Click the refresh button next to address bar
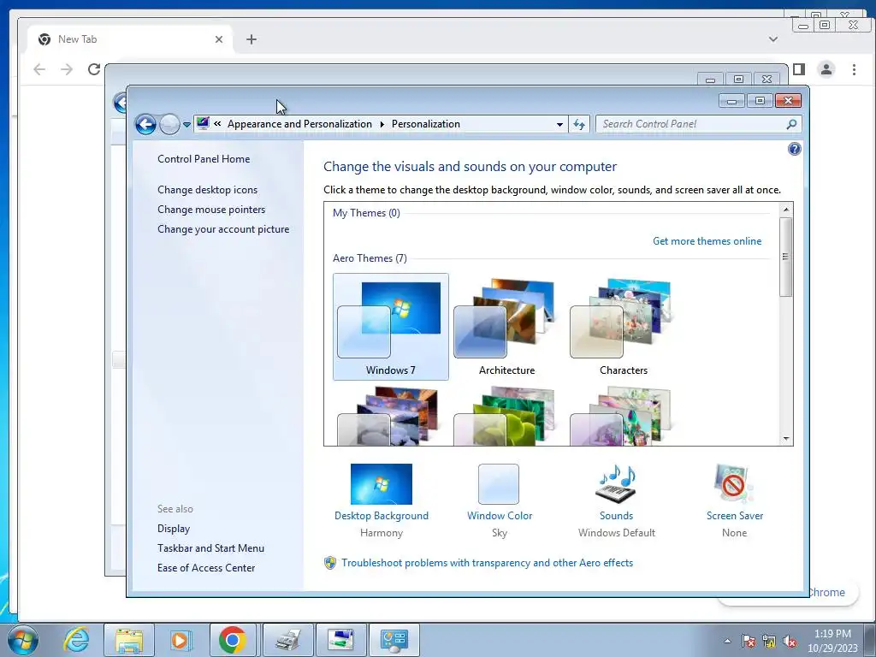Viewport: 876px width, 657px height. click(579, 124)
